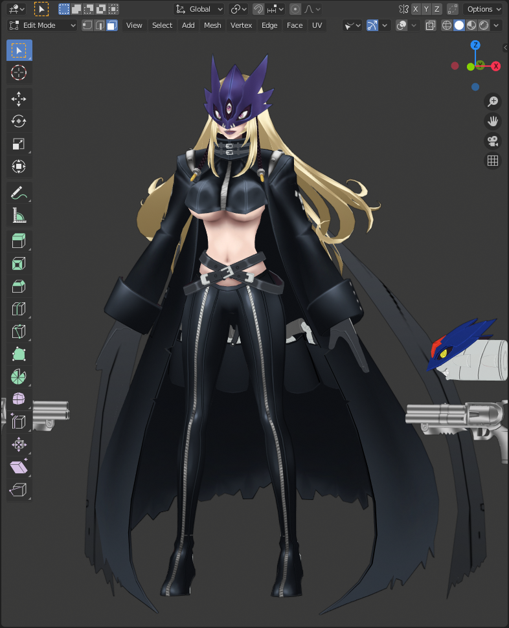The height and width of the screenshot is (628, 509).
Task: Set selection mode to Extend
Action: [x=76, y=9]
